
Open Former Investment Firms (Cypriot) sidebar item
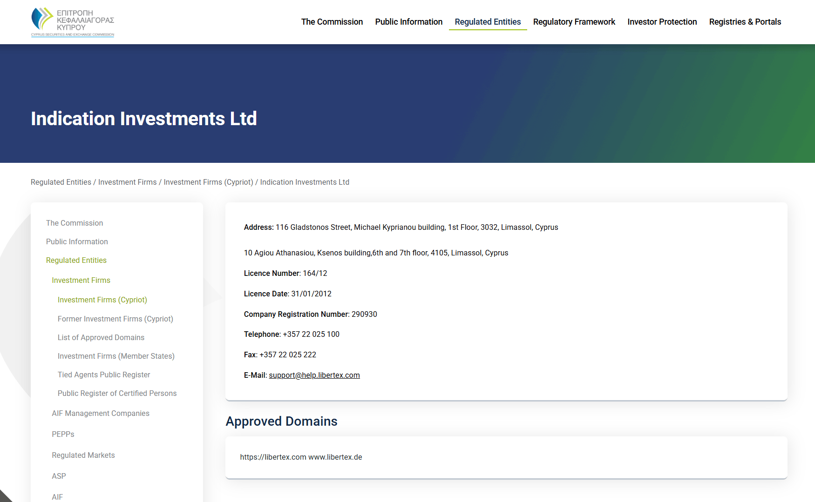[115, 319]
